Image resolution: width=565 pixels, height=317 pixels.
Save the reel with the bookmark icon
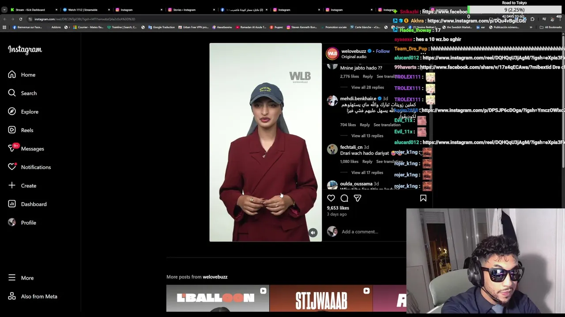[423, 199]
